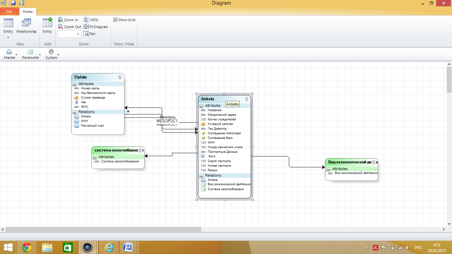This screenshot has width=452, height=254.
Task: Select Код безопасности карты attribute
Action: [98, 93]
